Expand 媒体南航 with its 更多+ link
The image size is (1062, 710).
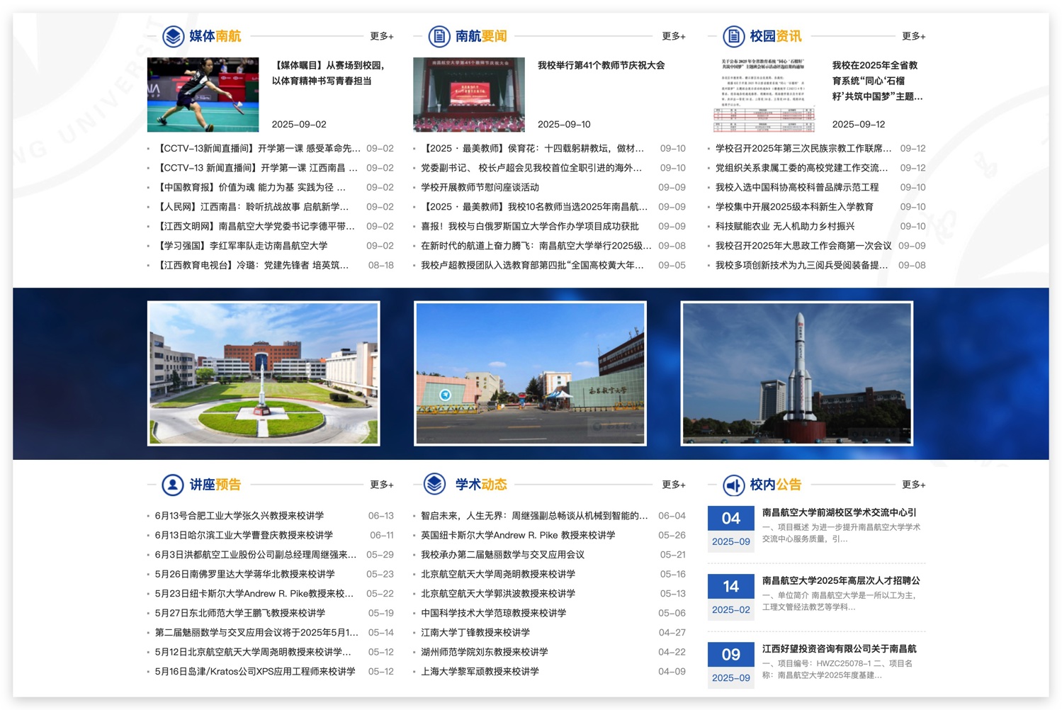tap(381, 36)
